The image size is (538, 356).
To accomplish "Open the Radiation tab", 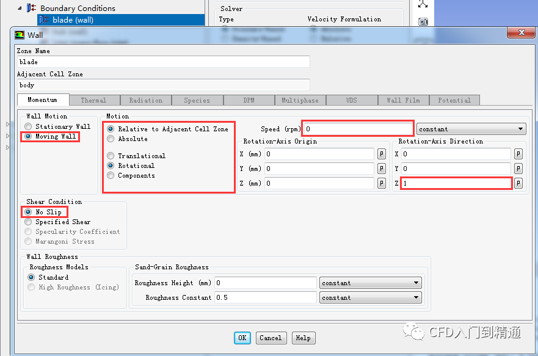I will point(146,100).
